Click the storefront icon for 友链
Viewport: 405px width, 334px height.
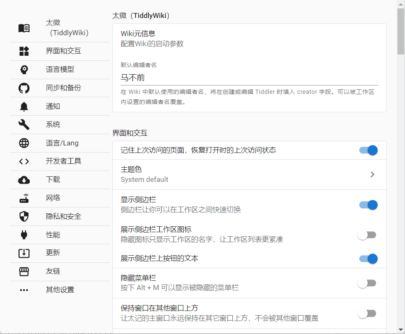(24, 272)
